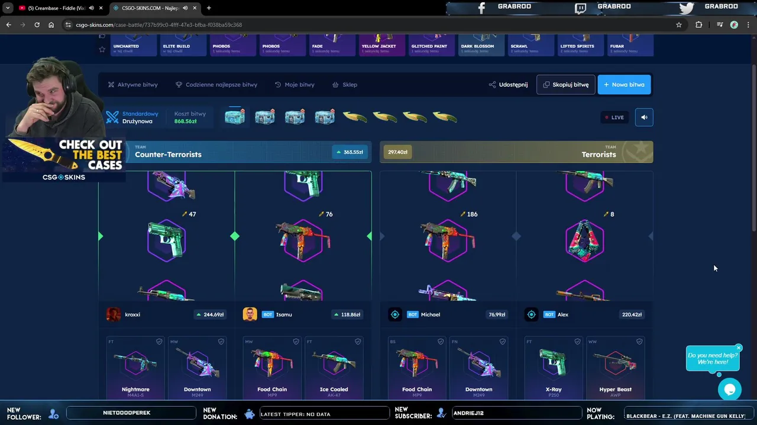The height and width of the screenshot is (425, 757).
Task: Open kroxxi's player avatar
Action: click(114, 315)
